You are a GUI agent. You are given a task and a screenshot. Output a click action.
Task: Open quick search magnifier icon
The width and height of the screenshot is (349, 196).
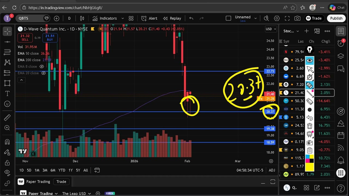pyautogui.click(x=266, y=18)
